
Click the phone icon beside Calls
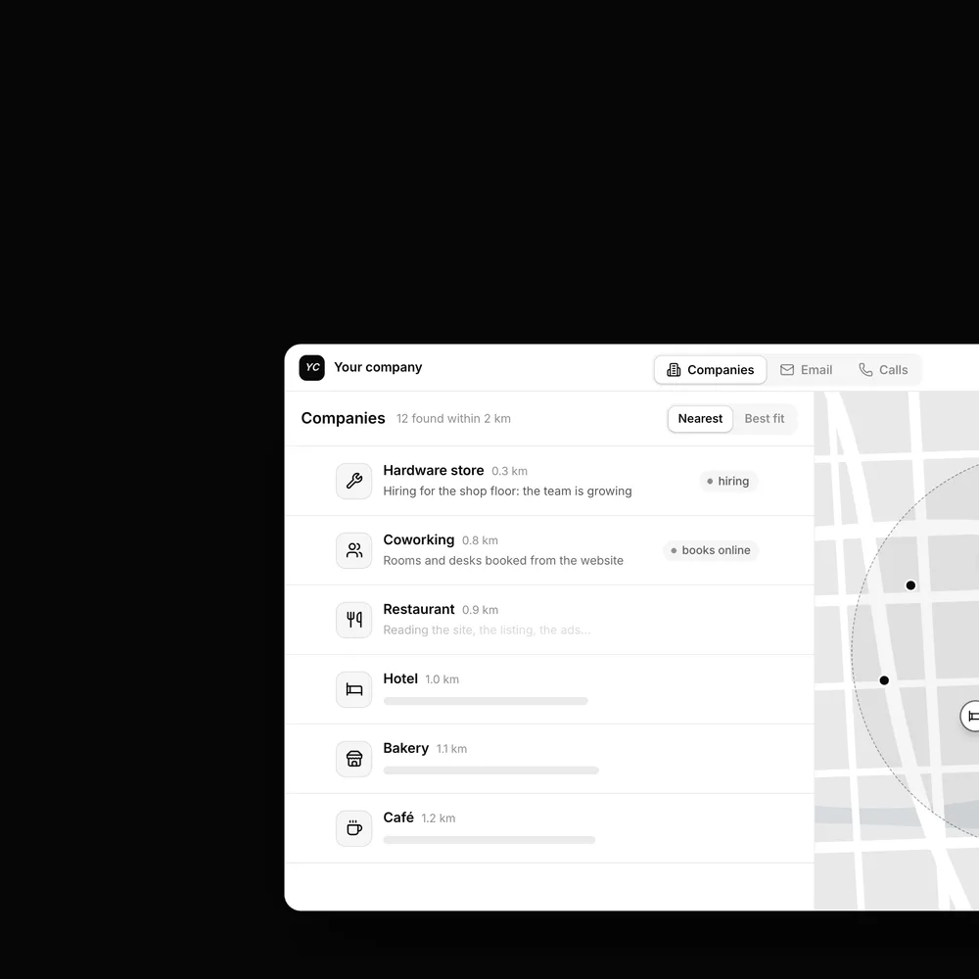[x=865, y=370]
